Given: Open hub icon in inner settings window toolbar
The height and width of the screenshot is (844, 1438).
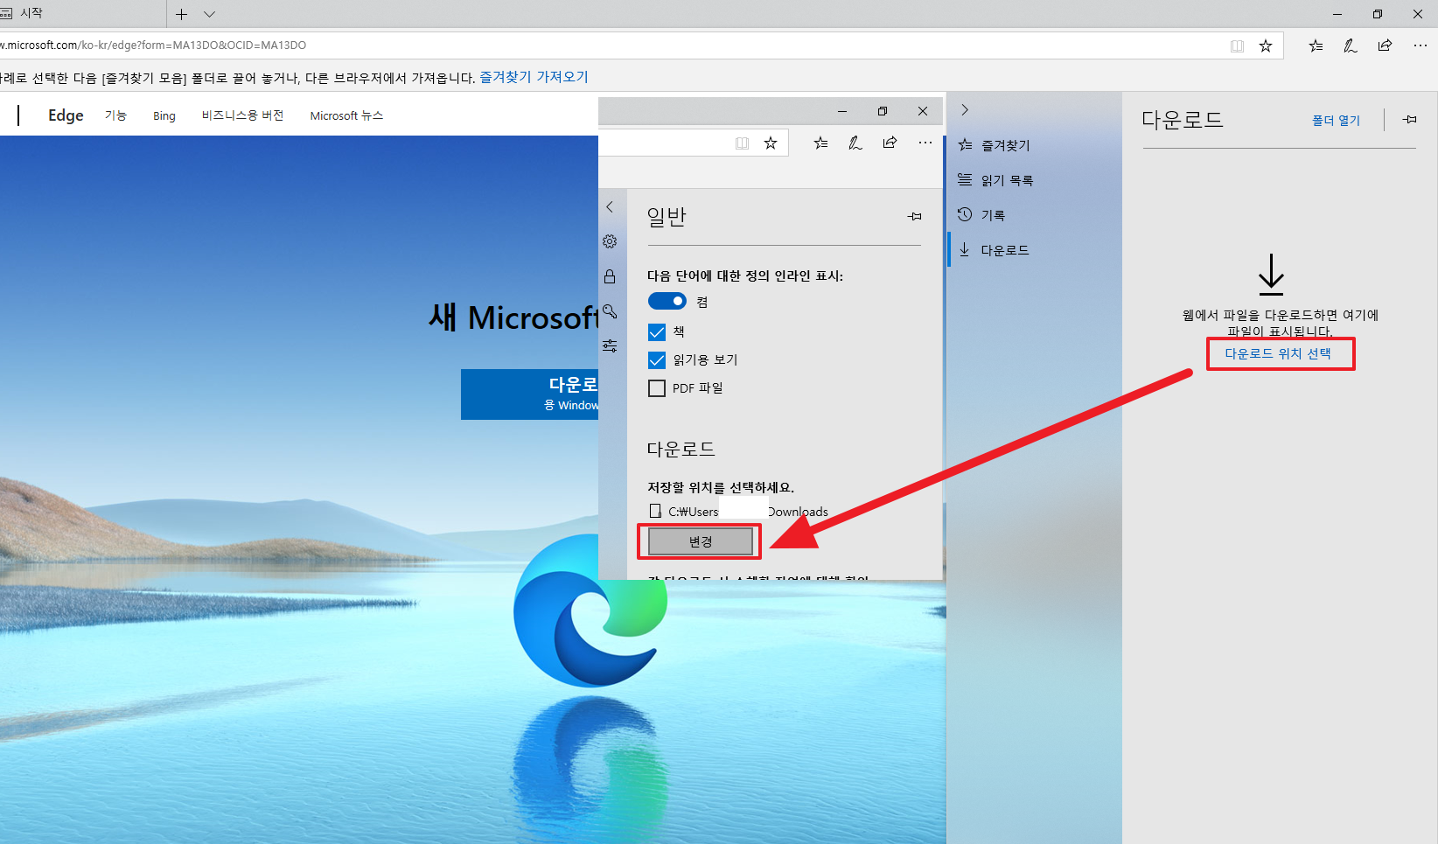Looking at the screenshot, I should [x=820, y=143].
